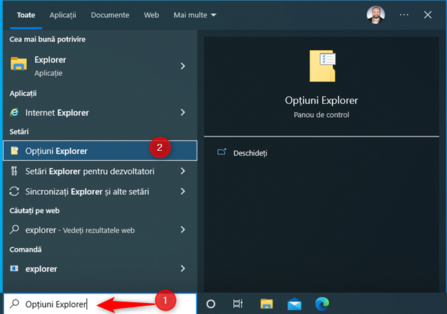Select Internet Explorer result text
Viewport: 447px width, 314px height.
coord(57,113)
